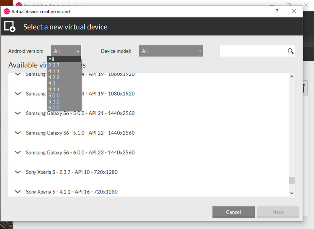Click the device list scroll down arrow
Image resolution: width=314 pixels, height=229 pixels.
pyautogui.click(x=292, y=193)
